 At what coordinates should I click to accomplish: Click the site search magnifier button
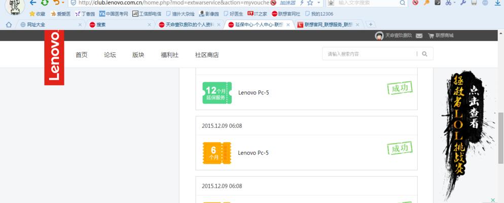tap(424, 54)
